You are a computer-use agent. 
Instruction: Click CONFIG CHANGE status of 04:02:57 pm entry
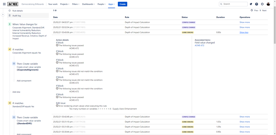[x=189, y=22]
